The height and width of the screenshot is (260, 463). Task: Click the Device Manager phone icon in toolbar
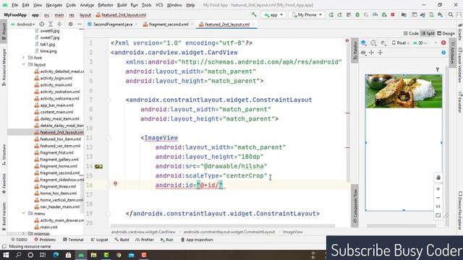pos(431,14)
